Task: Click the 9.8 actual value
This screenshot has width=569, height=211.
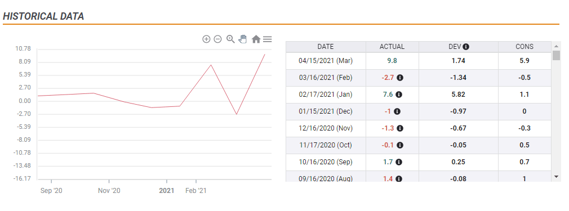Action: [x=392, y=61]
